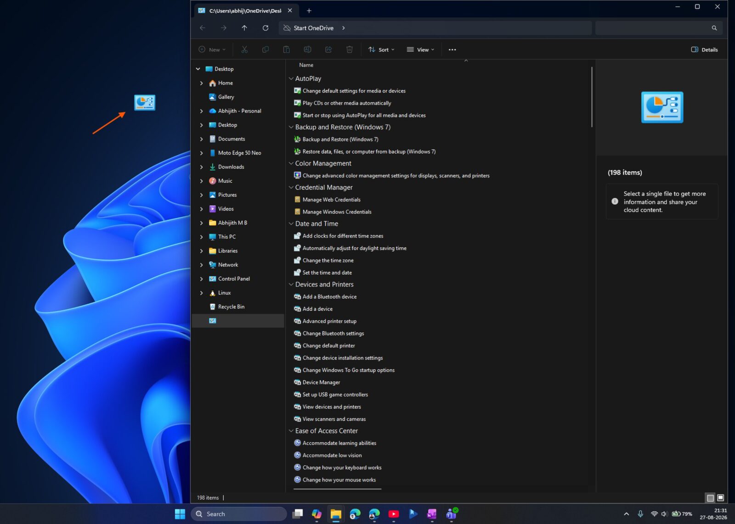Screen dimensions: 735x524
Task: Open Device Manager entry
Action: [x=321, y=382]
